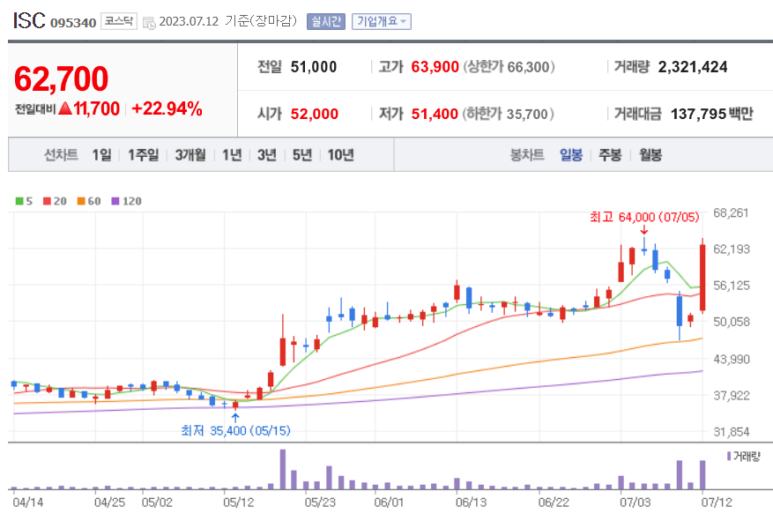Screen dimensions: 773x521
Task: Click the 07/12 date label on axis
Action: click(717, 502)
